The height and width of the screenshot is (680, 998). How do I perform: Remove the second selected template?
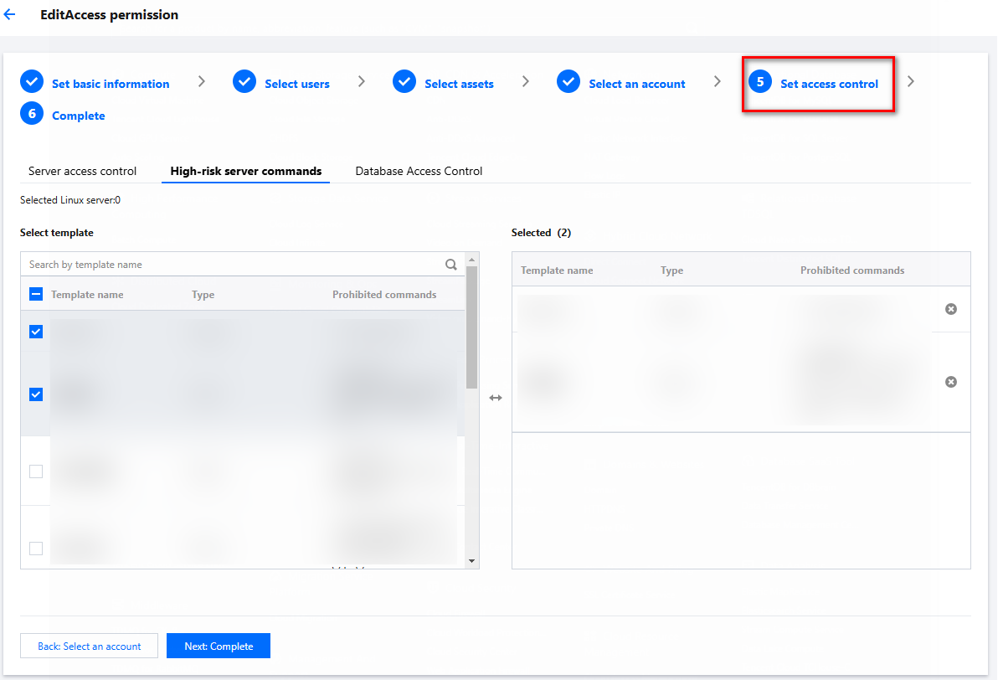point(950,382)
